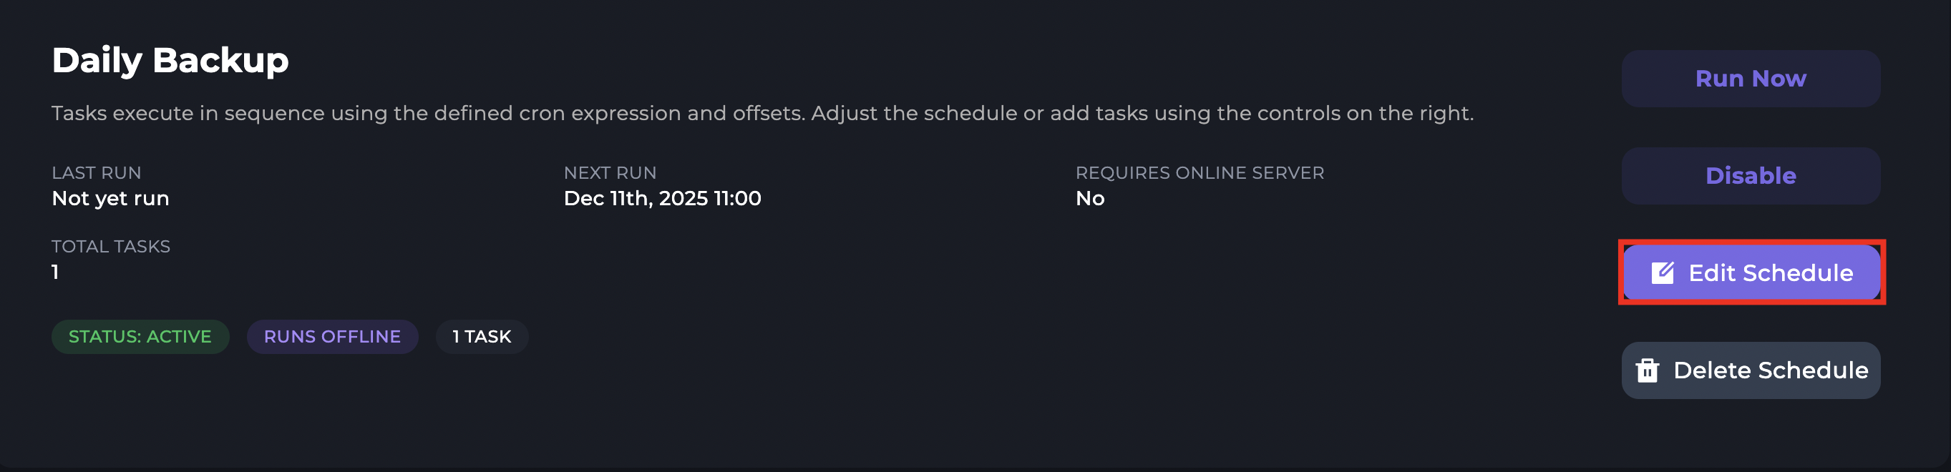Click the Total Tasks label
Image resolution: width=1951 pixels, height=472 pixels.
pos(111,247)
